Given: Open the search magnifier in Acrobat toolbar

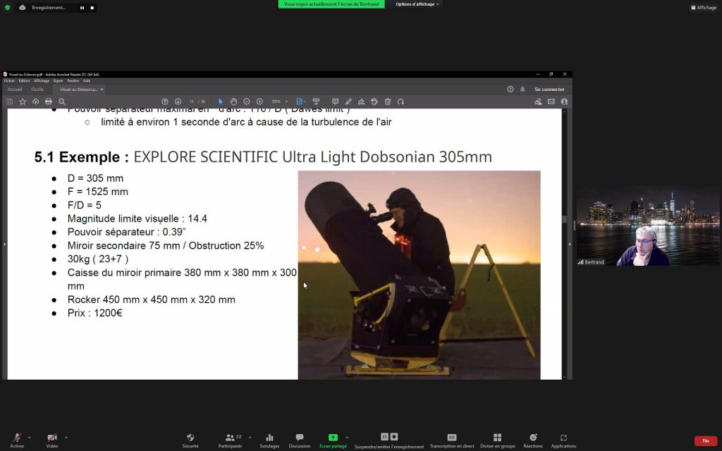Looking at the screenshot, I should 62,101.
